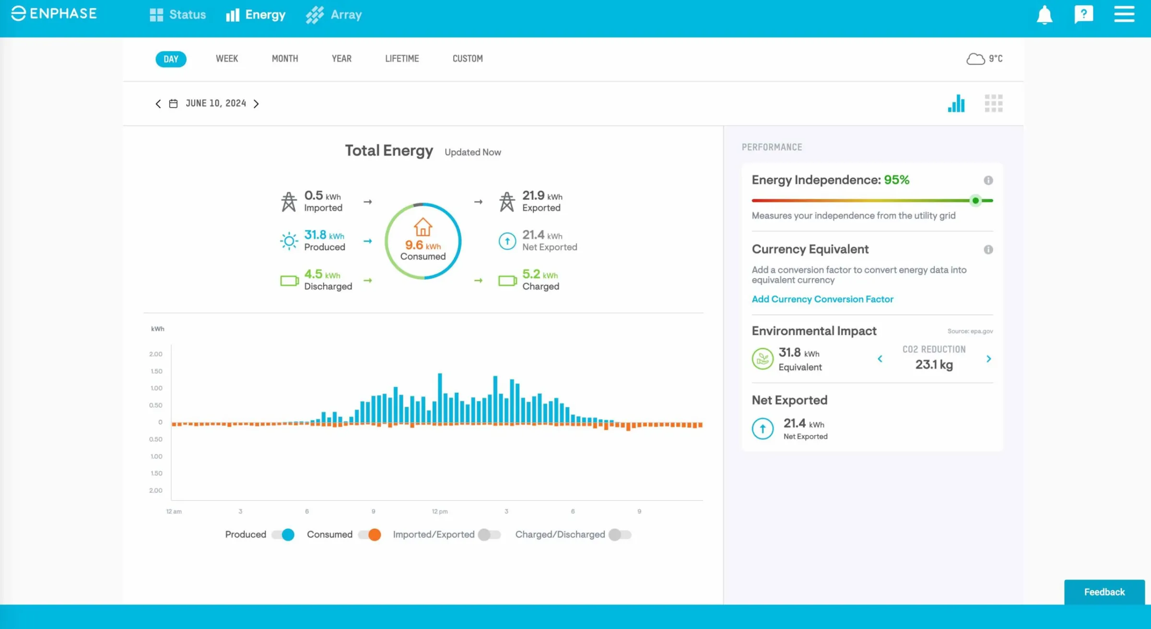Click the Energy Independence slider handle
1151x629 pixels.
coord(975,201)
